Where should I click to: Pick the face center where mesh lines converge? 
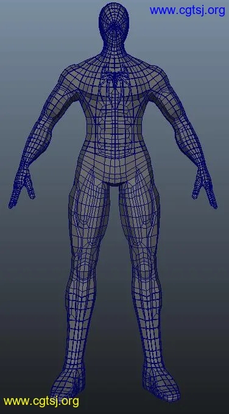(114, 27)
